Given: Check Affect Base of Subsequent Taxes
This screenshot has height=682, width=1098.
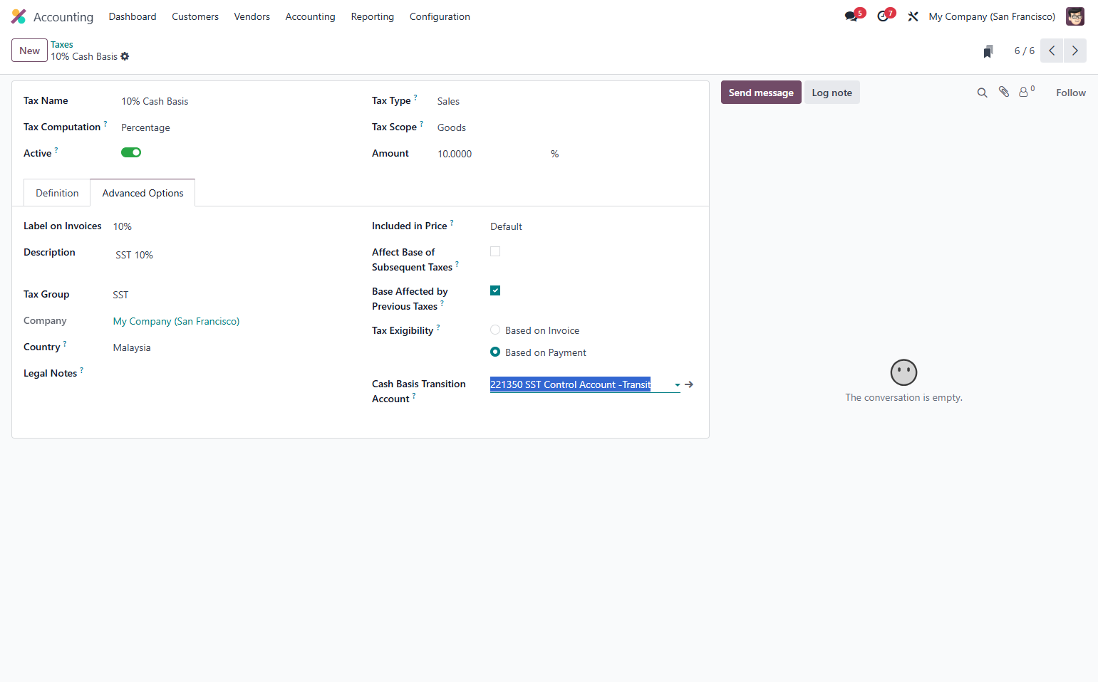Looking at the screenshot, I should pos(495,251).
